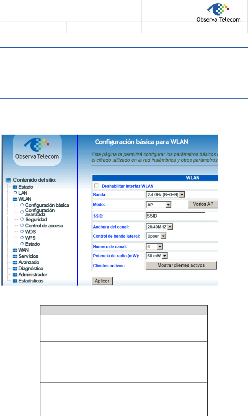Open Control de acceso page

[44, 226]
